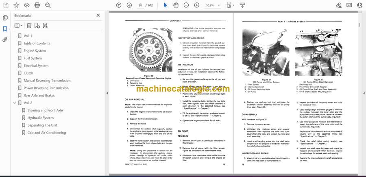Click the Figure 33 engine front cover image

click(151, 50)
